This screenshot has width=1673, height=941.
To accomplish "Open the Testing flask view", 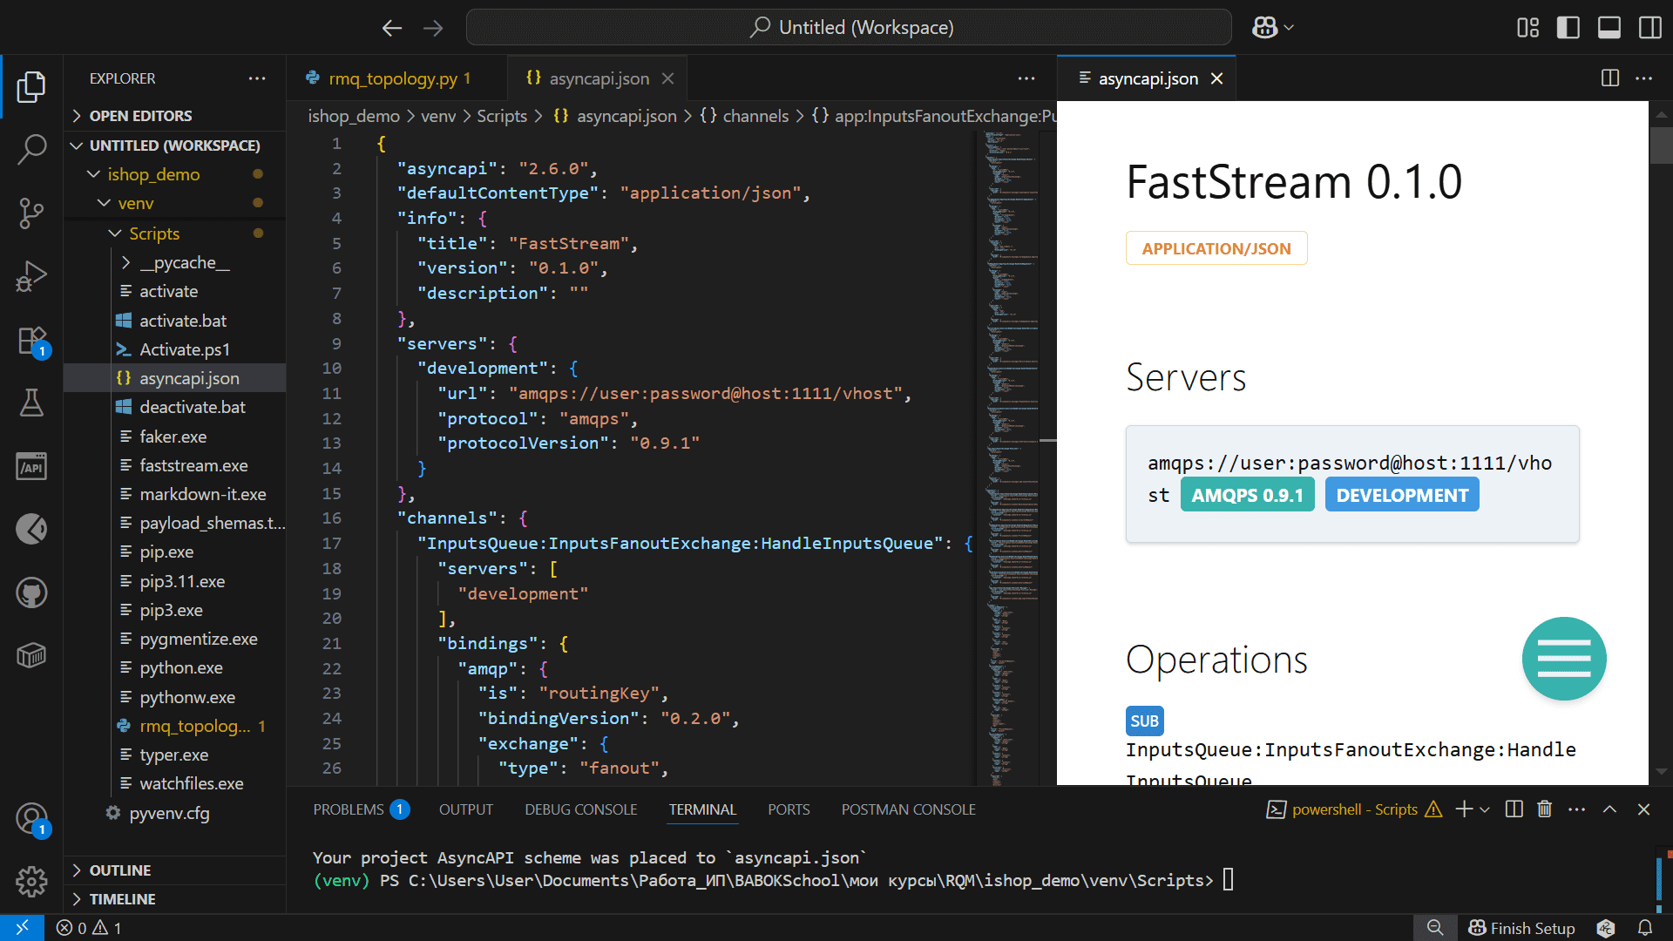I will coord(31,403).
